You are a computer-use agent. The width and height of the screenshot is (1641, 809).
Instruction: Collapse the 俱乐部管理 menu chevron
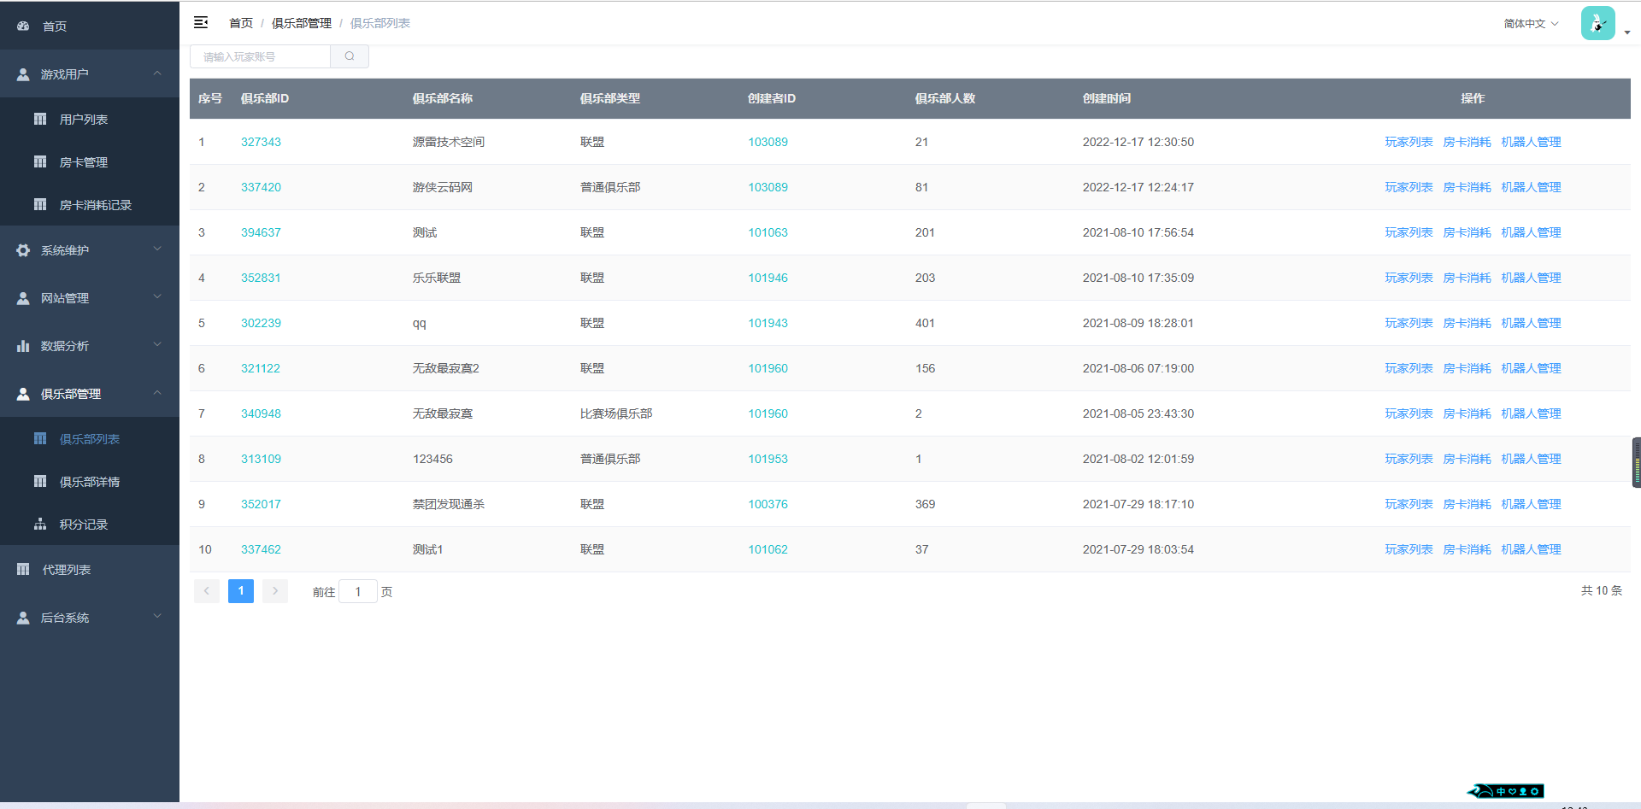(157, 393)
